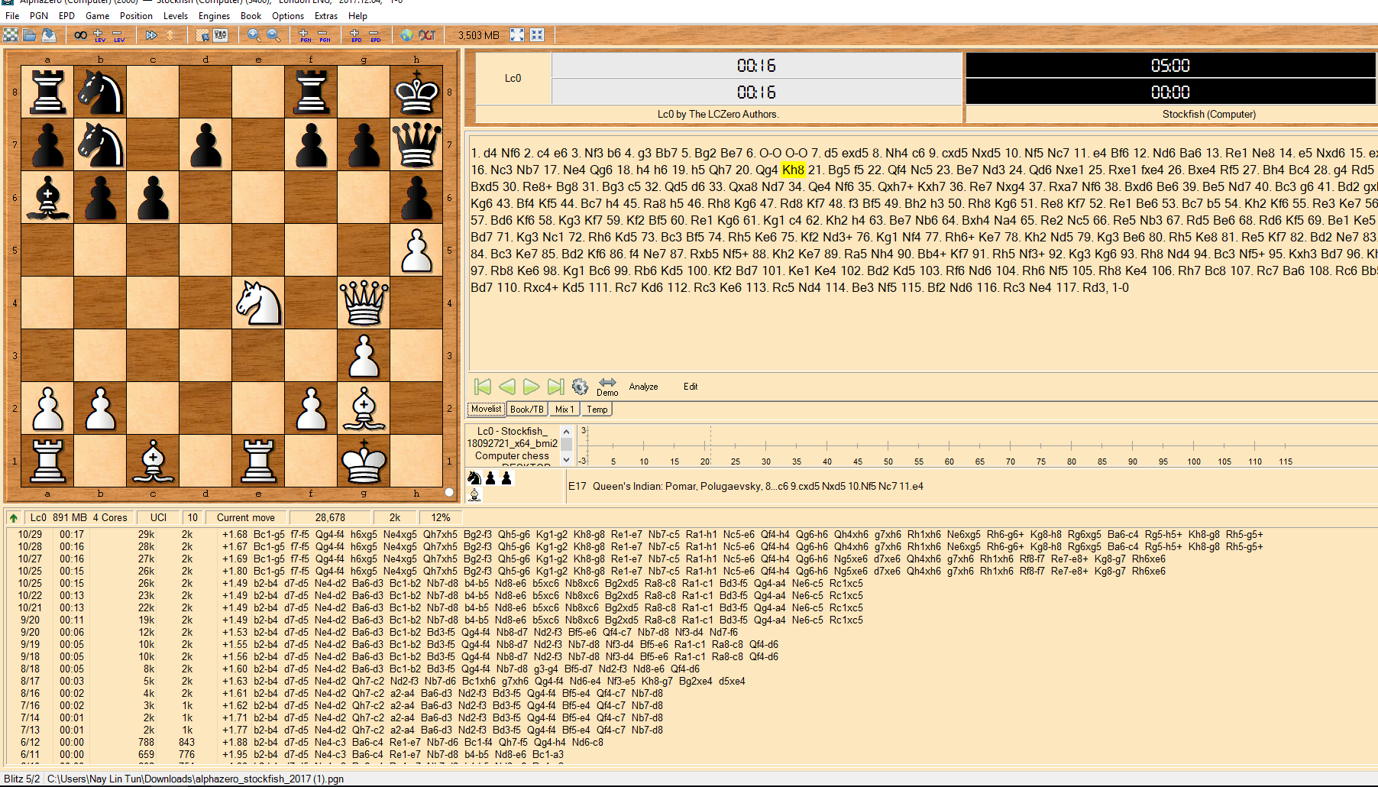Open the EPD menu
1378x787 pixels.
pyautogui.click(x=67, y=15)
